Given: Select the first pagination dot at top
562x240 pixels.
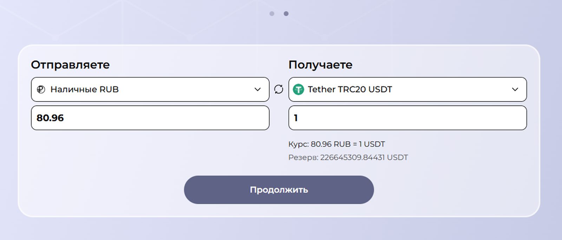Looking at the screenshot, I should [272, 14].
